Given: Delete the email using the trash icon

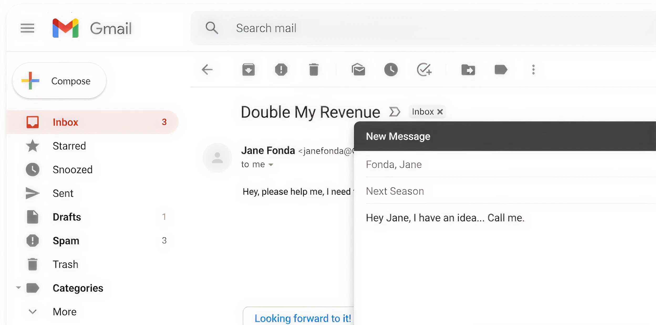Looking at the screenshot, I should 313,70.
